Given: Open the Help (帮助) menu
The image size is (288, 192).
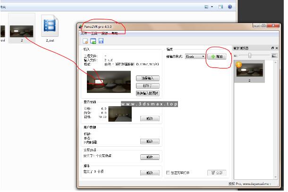Looking at the screenshot, I should tap(115, 33).
